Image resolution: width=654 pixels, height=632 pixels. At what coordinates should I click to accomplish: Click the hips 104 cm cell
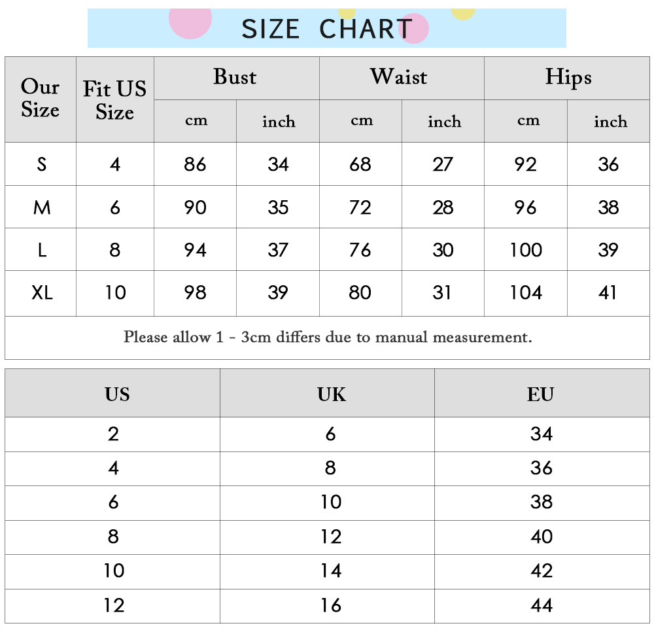pos(526,292)
